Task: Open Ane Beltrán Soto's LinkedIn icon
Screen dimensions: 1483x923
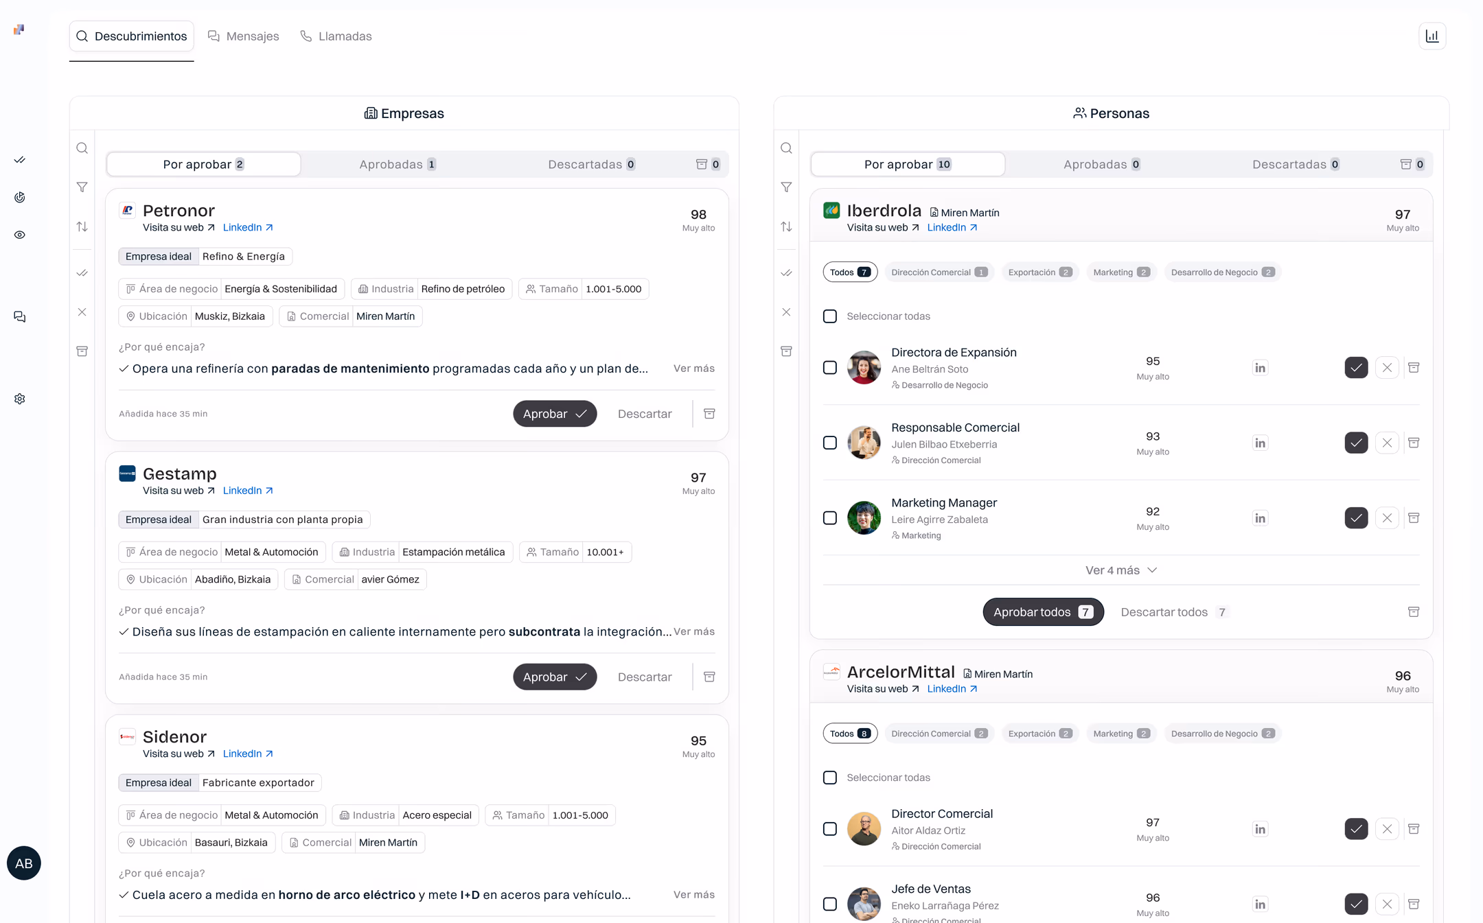Action: pyautogui.click(x=1260, y=368)
